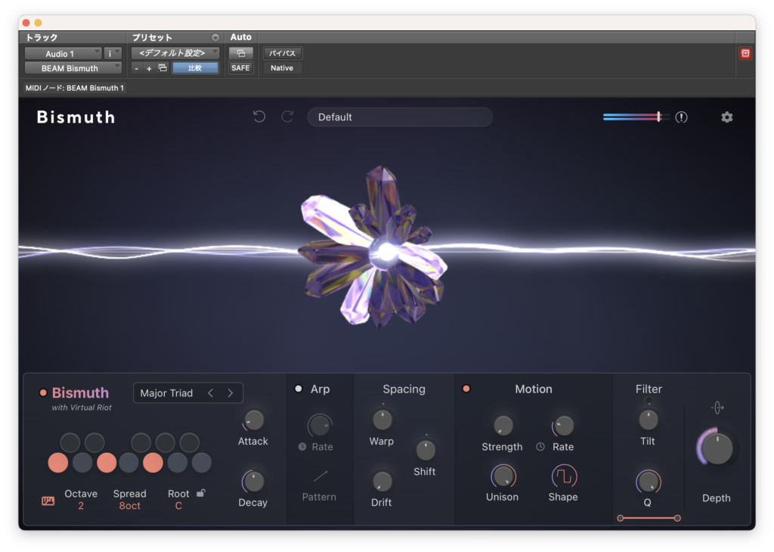Click the red target icon in header
Image resolution: width=774 pixels, height=552 pixels.
pos(745,54)
